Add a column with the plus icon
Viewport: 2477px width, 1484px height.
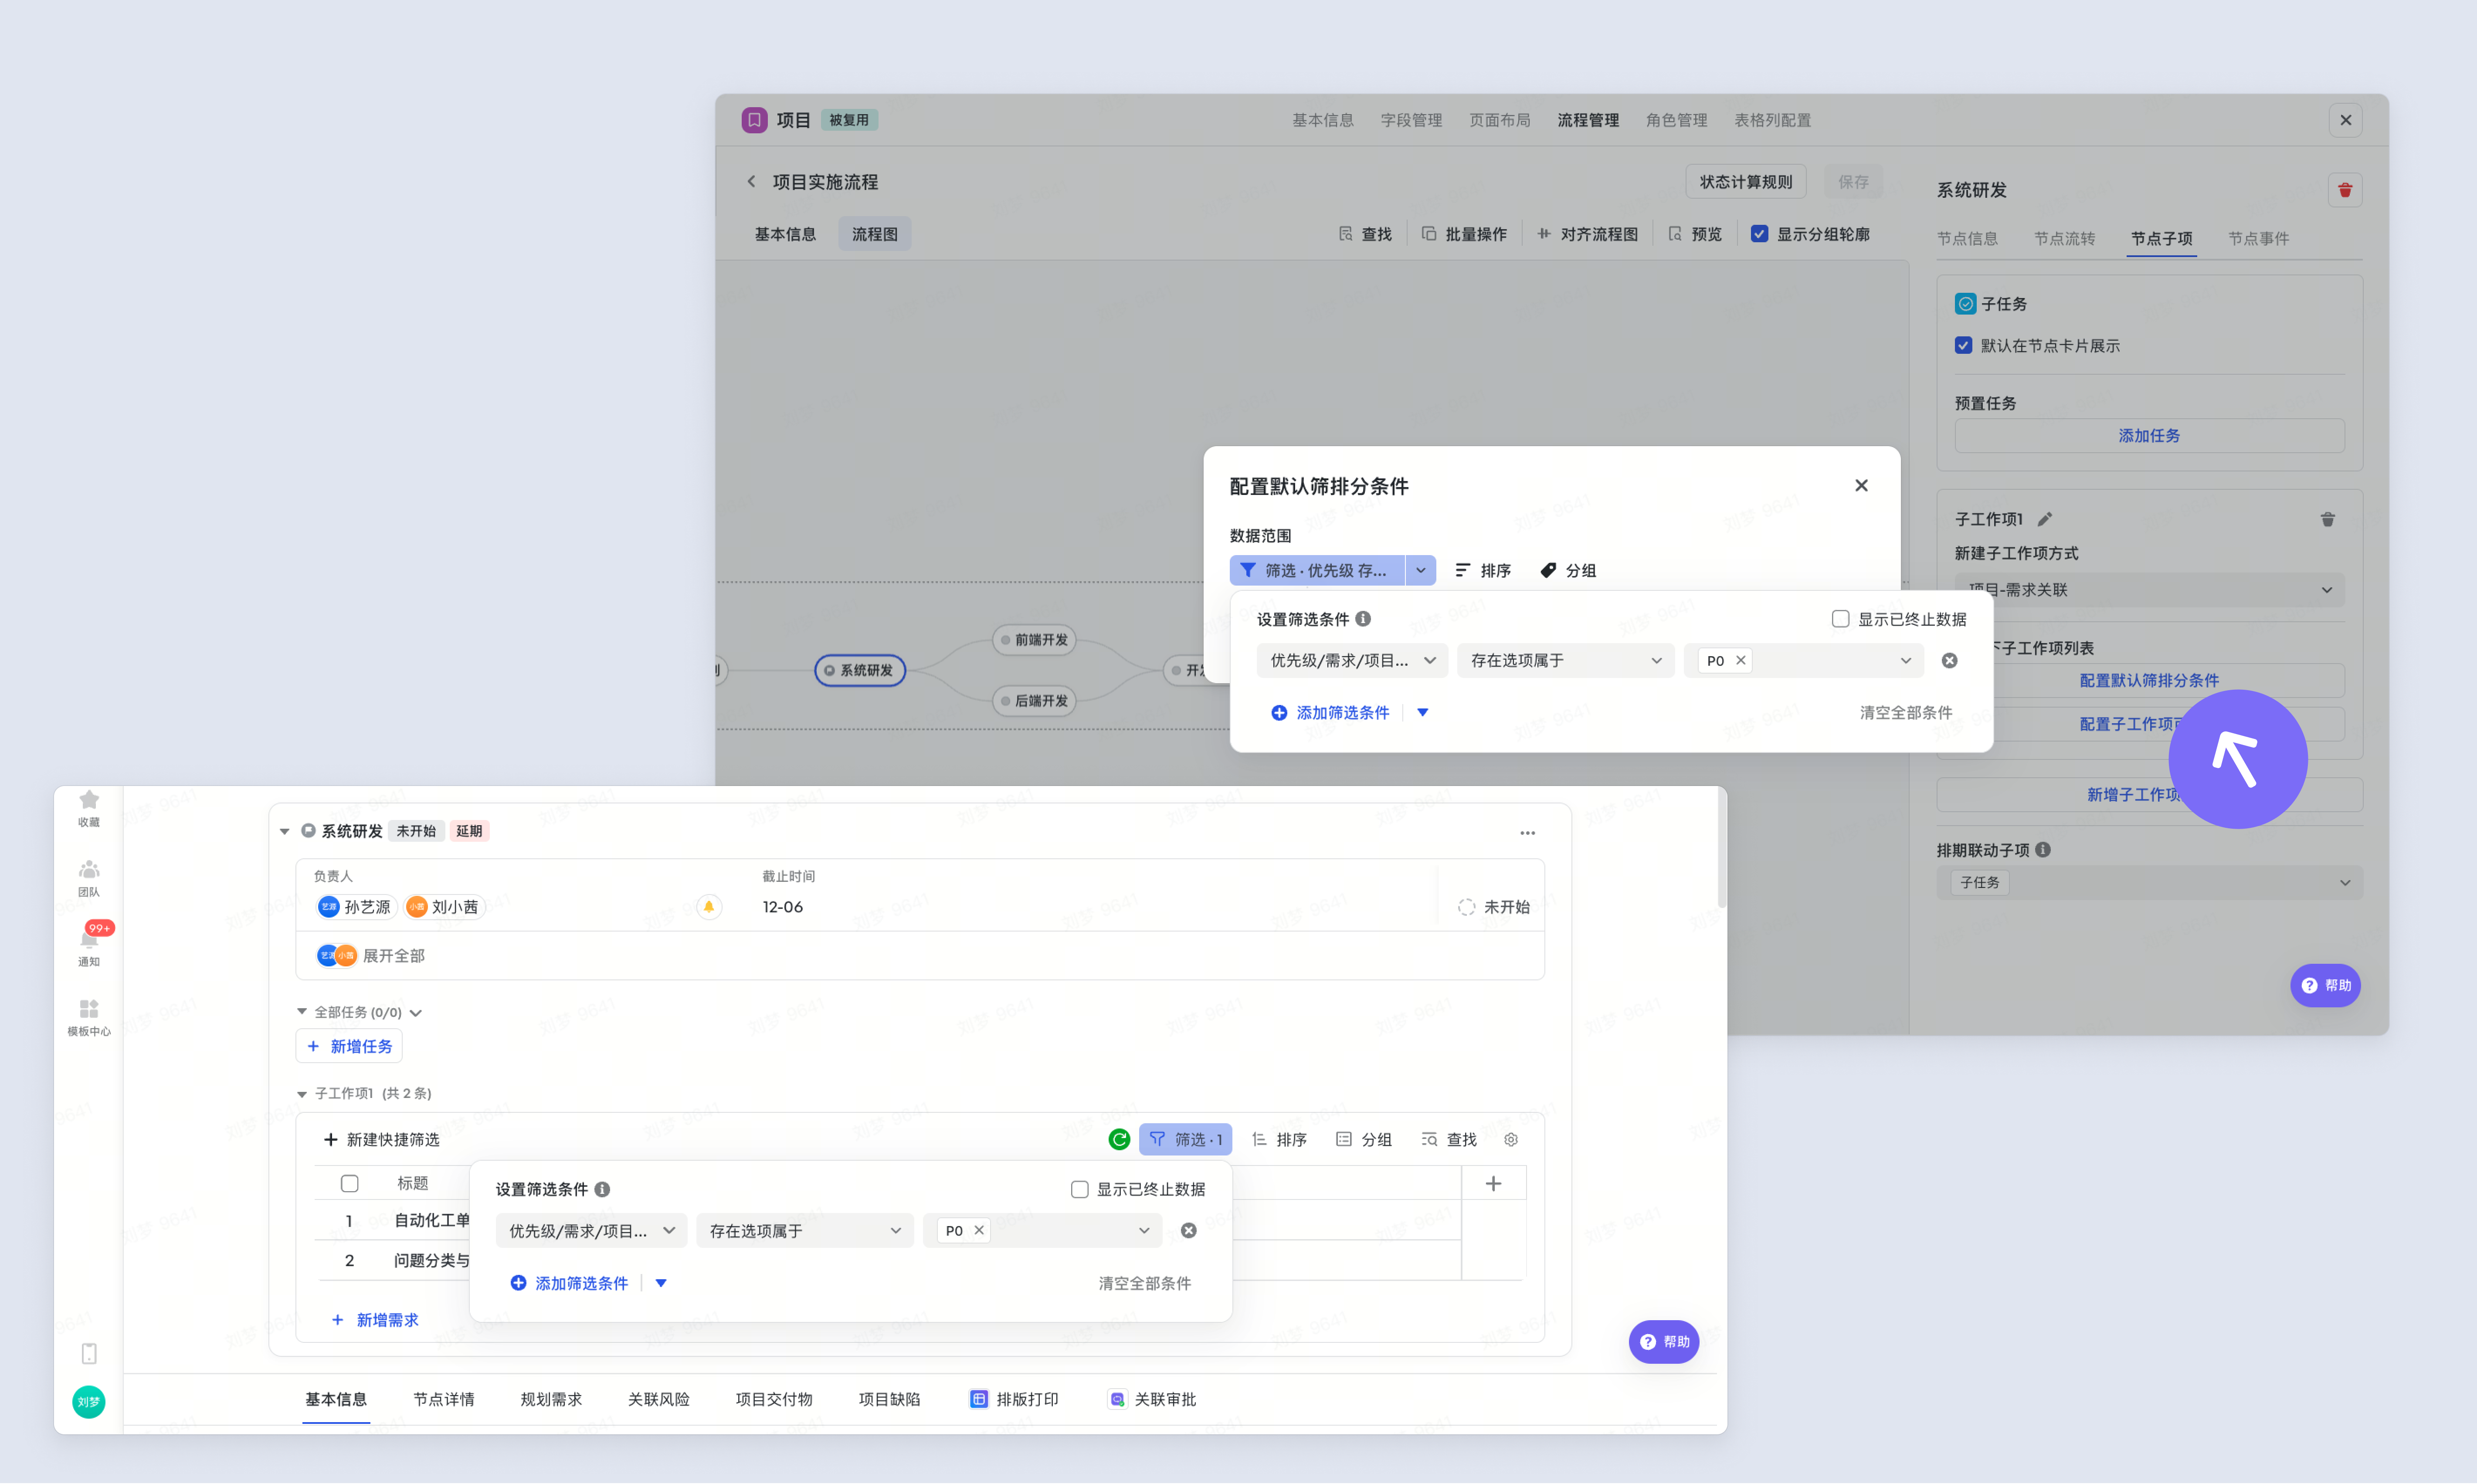(x=1493, y=1183)
